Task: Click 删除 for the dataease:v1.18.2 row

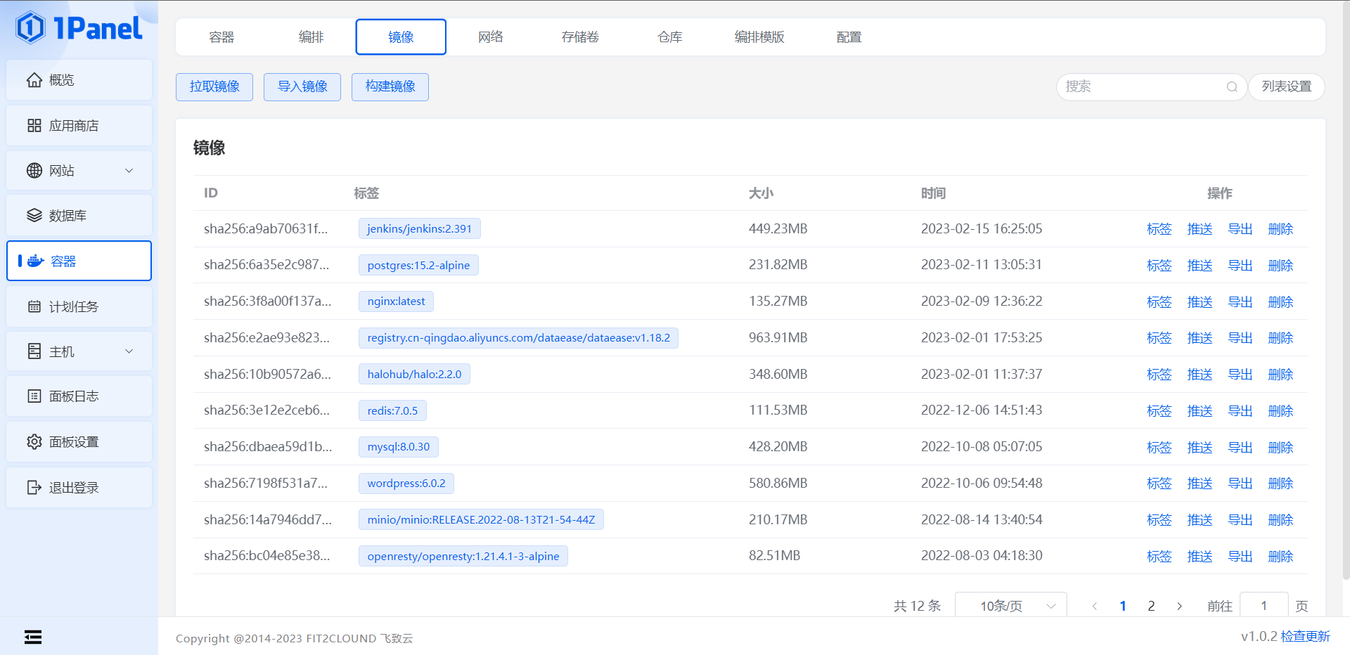Action: coord(1281,338)
